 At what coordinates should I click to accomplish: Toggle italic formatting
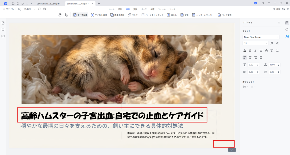point(255,50)
